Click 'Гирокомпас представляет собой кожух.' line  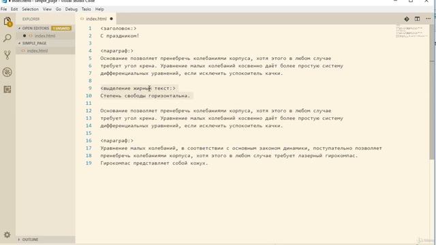154,163
